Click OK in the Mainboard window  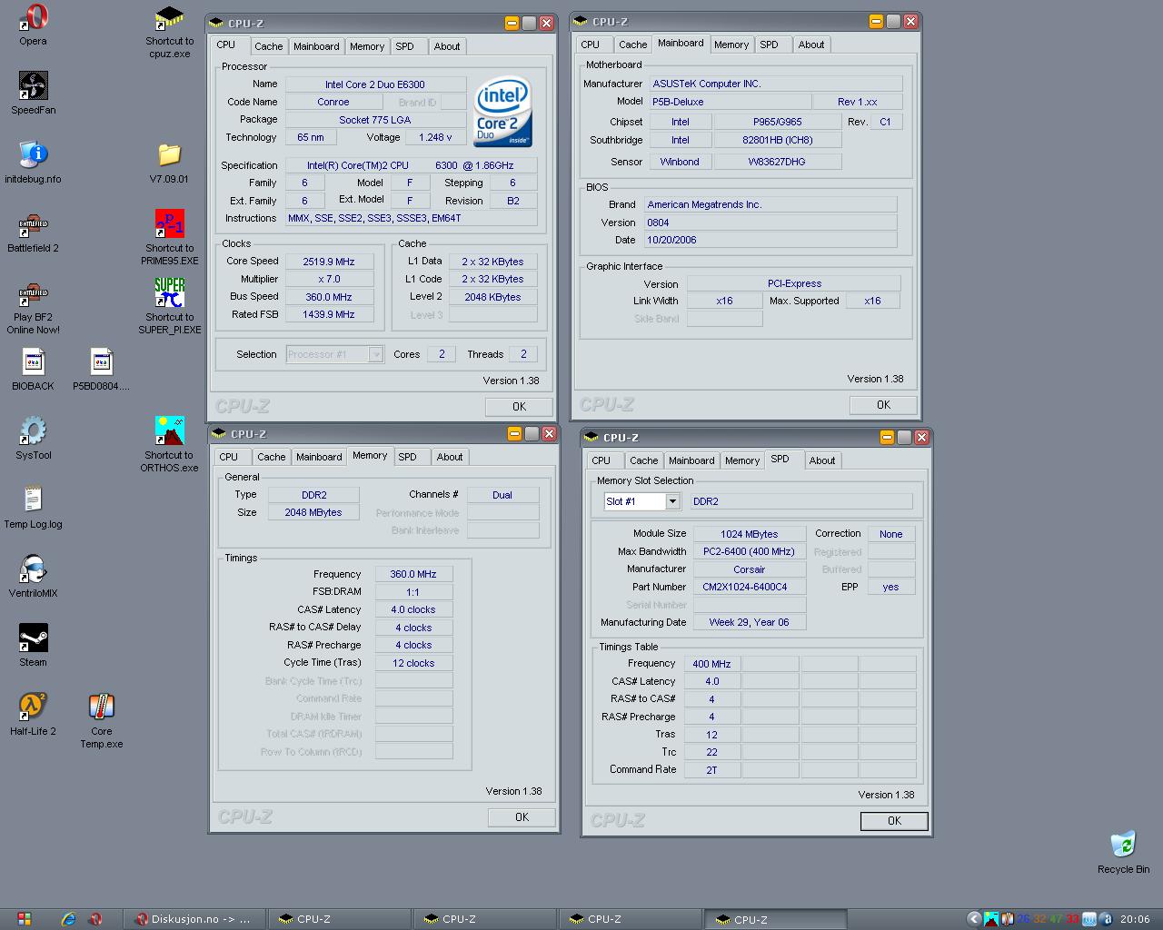[883, 405]
